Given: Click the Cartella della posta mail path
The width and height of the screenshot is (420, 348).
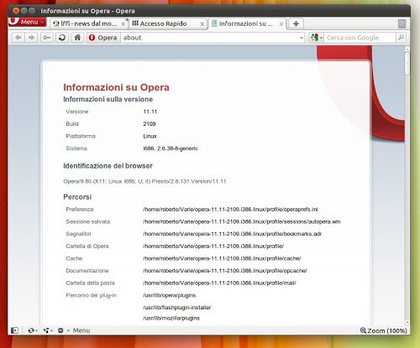Looking at the screenshot, I should click(219, 283).
